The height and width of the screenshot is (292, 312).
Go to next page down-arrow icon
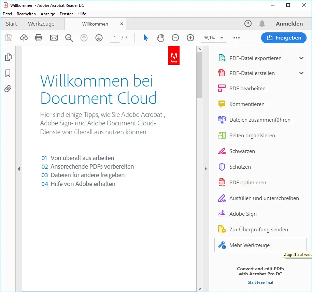99,38
